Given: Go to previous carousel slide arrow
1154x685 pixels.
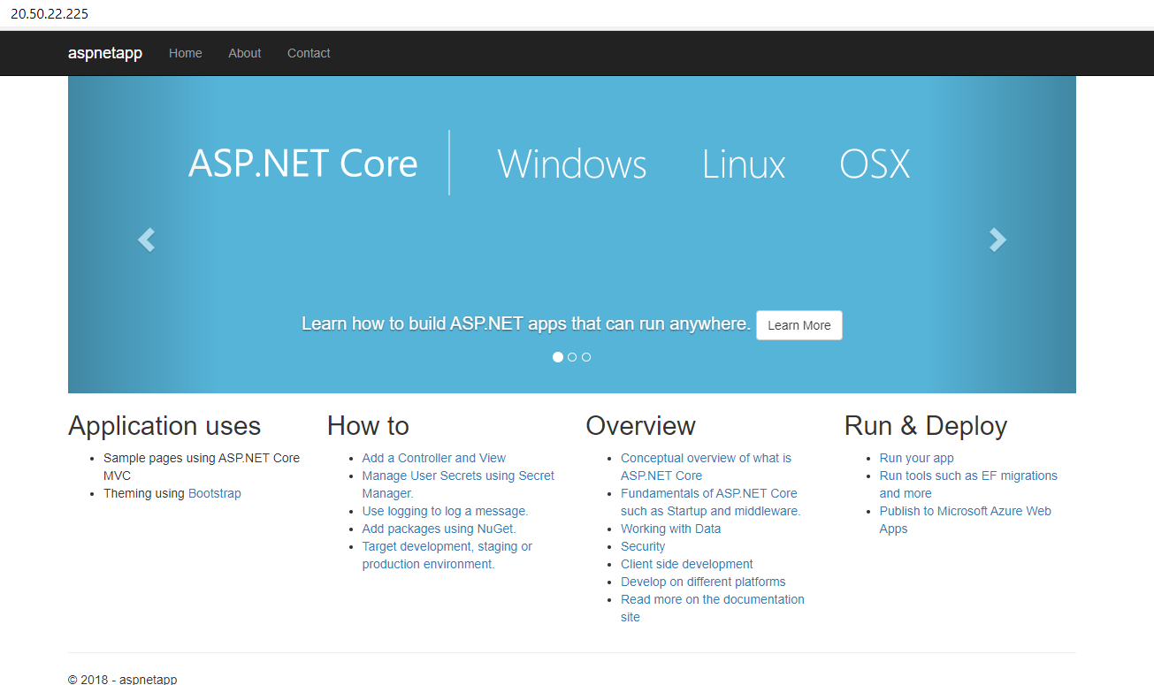Looking at the screenshot, I should click(146, 240).
